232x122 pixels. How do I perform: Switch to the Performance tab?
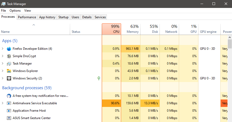pos(27,17)
